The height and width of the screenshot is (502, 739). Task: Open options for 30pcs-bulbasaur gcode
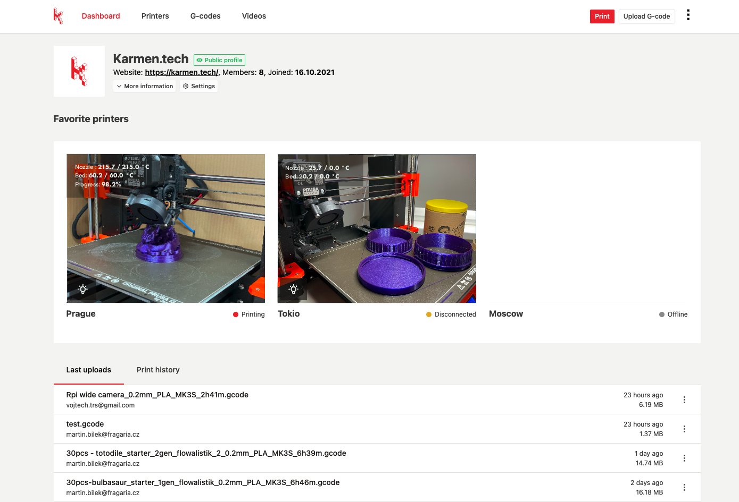684,487
